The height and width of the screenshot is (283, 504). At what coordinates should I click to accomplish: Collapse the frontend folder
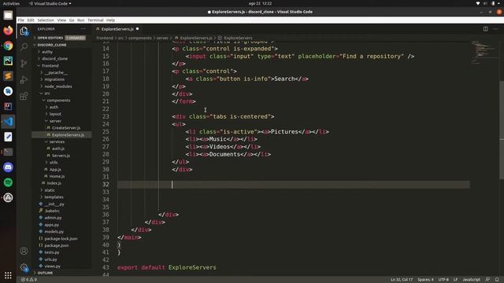[50, 65]
